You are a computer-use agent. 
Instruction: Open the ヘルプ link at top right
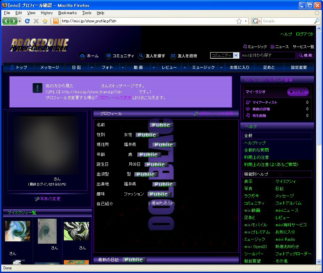tap(286, 34)
